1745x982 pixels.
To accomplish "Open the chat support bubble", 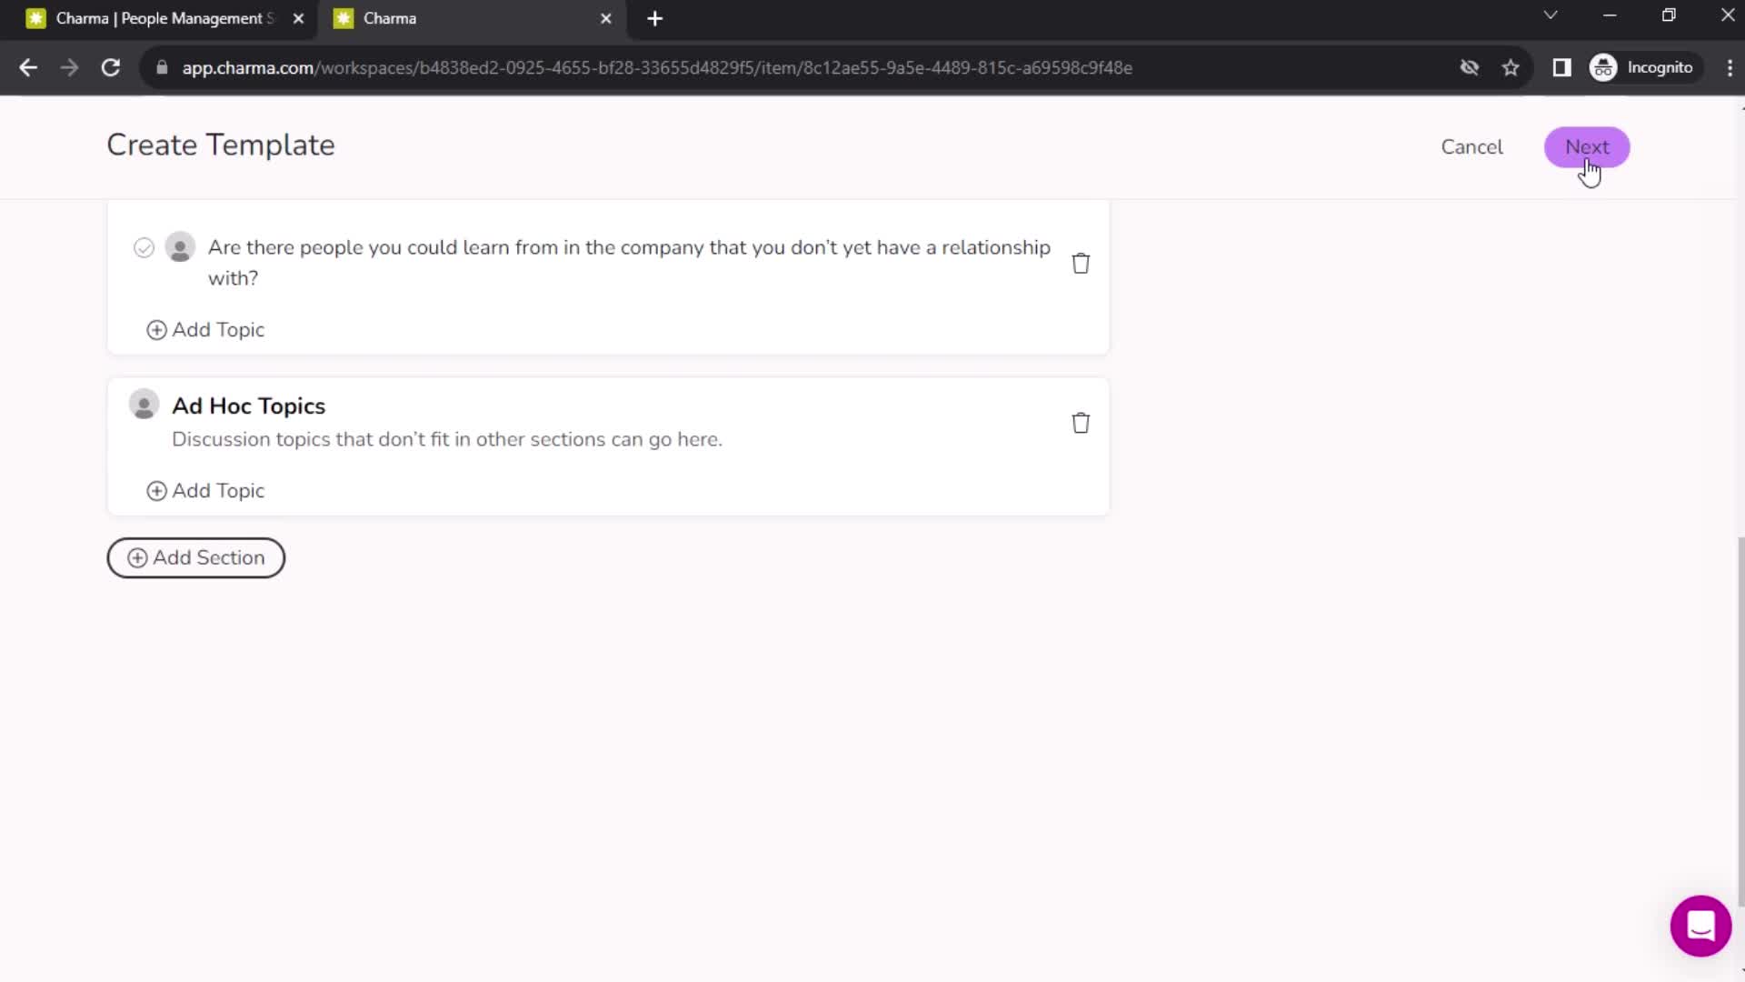I will coord(1700,926).
